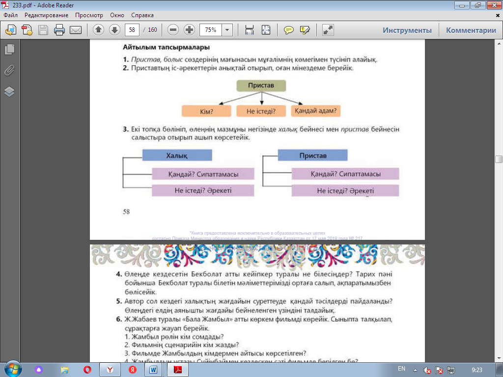Click the muted volume tray icon
Image resolution: width=503 pixels, height=377 pixels.
click(427, 370)
